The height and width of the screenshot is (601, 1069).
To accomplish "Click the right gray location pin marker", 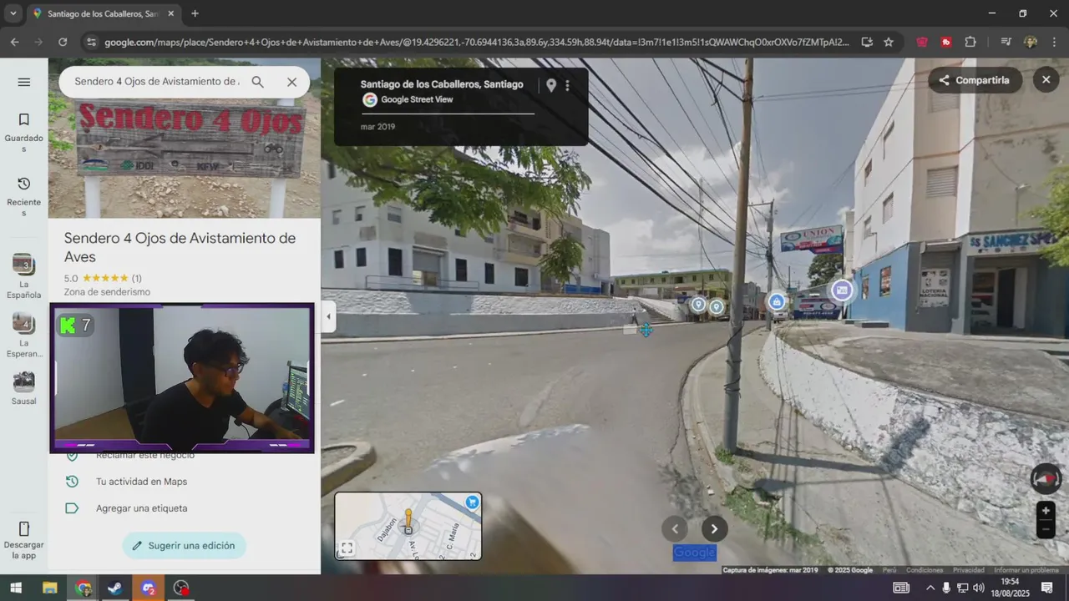I will click(717, 307).
